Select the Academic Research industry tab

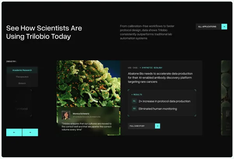tap(22, 70)
